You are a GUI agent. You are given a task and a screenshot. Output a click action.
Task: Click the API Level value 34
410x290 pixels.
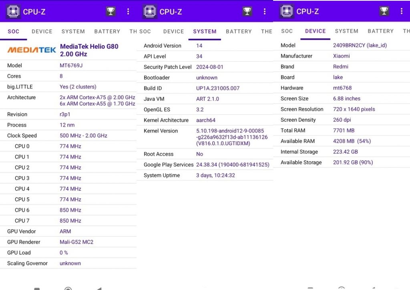coord(199,56)
